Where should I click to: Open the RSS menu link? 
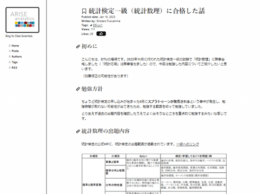point(14,68)
